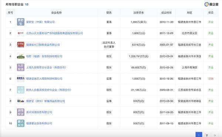Click the 北京市顺义区 region cell
This screenshot has width=222, height=137.
click(x=189, y=33)
